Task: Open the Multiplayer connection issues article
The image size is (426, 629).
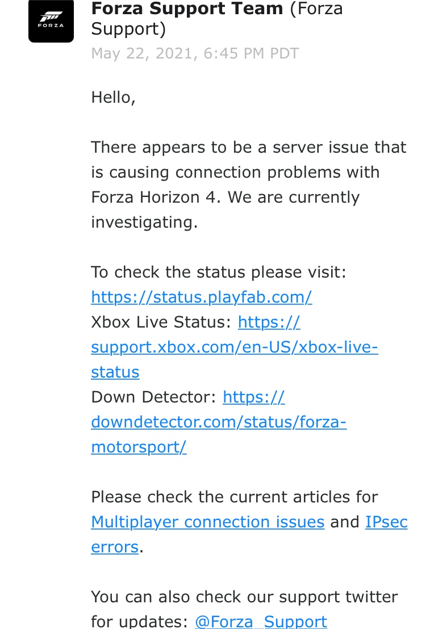Action: click(207, 522)
